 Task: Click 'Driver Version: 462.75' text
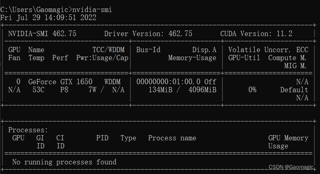[x=148, y=34]
